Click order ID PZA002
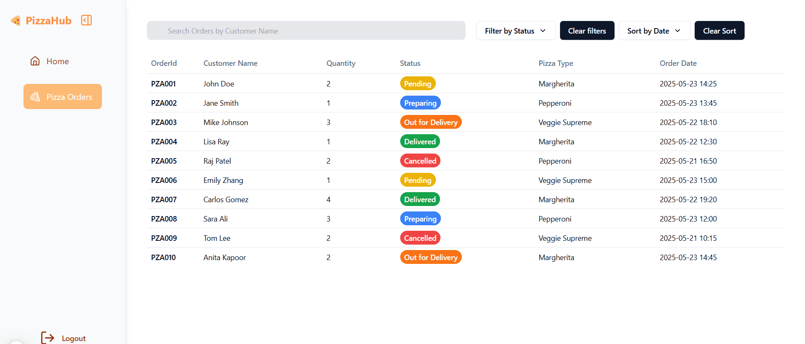This screenshot has width=805, height=344. pyautogui.click(x=164, y=103)
